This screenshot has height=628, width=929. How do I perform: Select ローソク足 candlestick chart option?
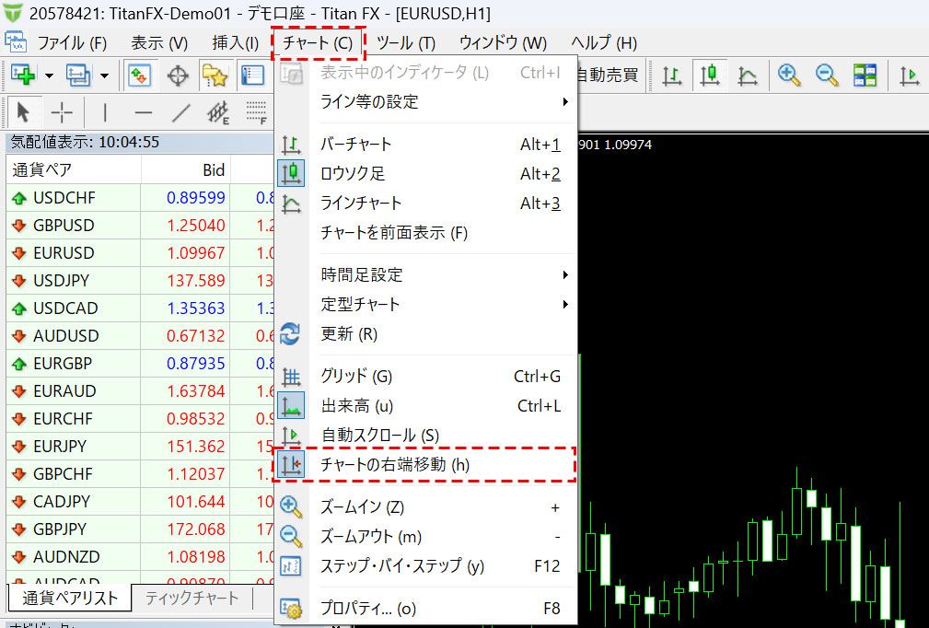[352, 173]
